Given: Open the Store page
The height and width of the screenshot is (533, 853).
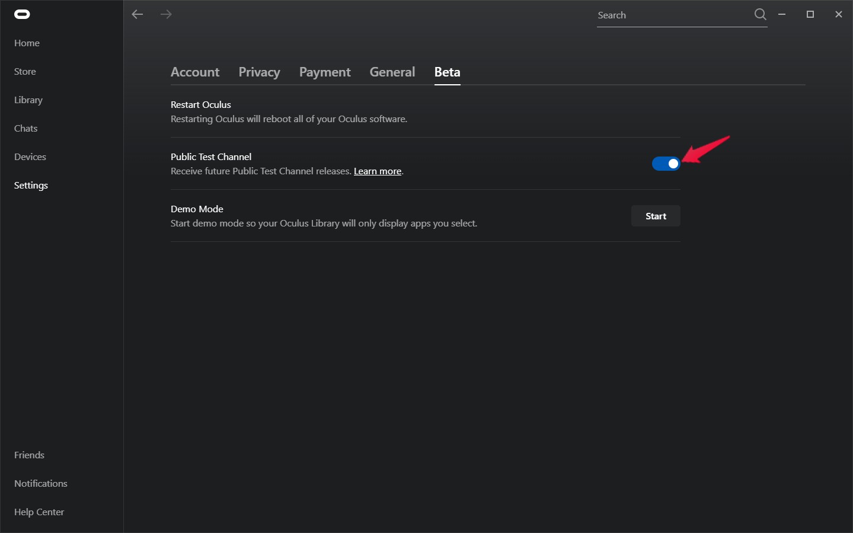Looking at the screenshot, I should [x=25, y=72].
